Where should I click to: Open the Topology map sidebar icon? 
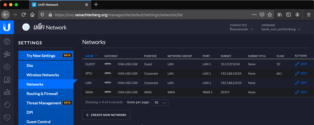[7, 54]
